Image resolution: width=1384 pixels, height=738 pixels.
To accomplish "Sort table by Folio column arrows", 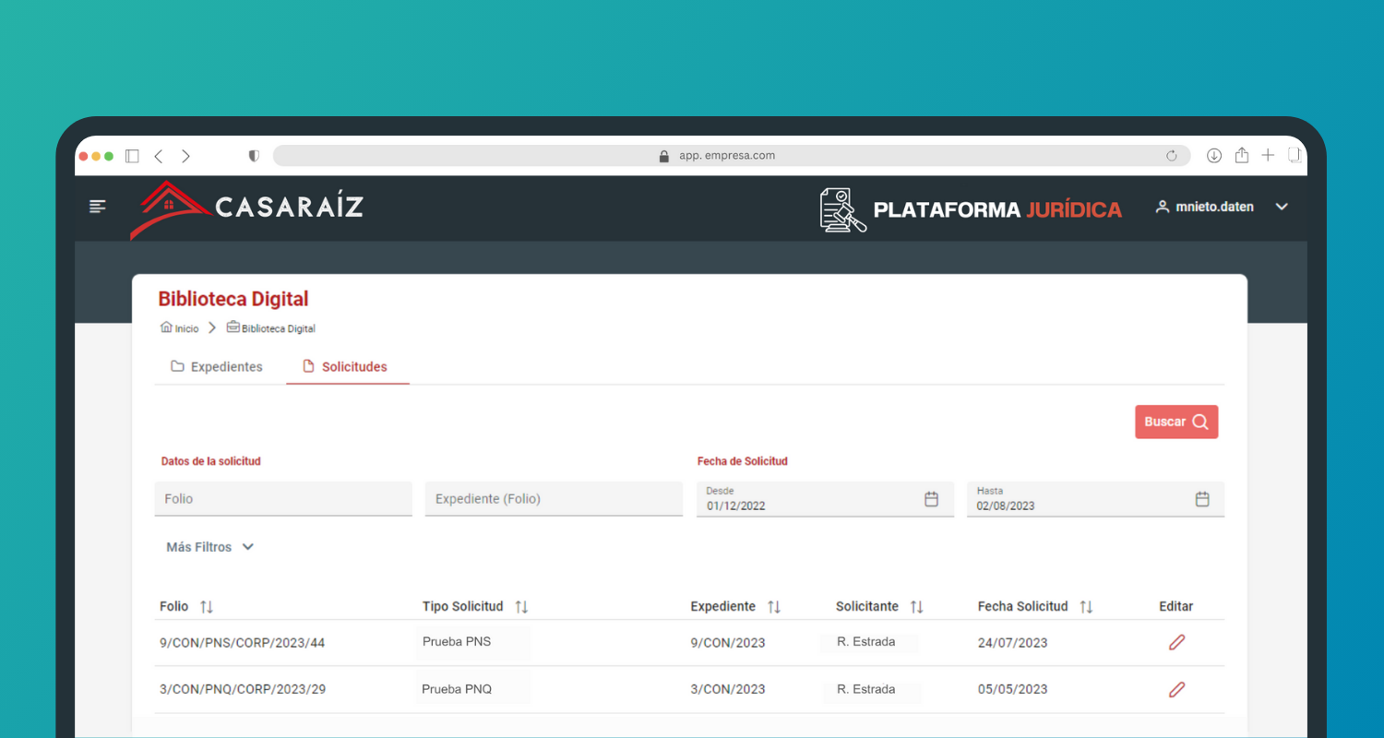I will [207, 607].
